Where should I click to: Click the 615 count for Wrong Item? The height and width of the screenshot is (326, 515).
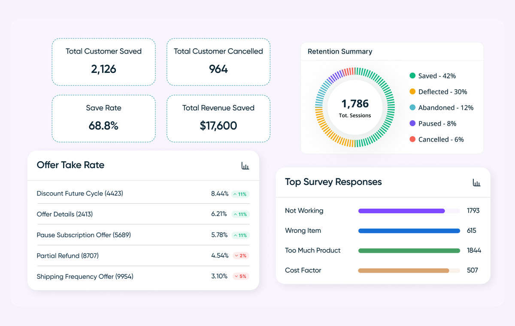[472, 230]
